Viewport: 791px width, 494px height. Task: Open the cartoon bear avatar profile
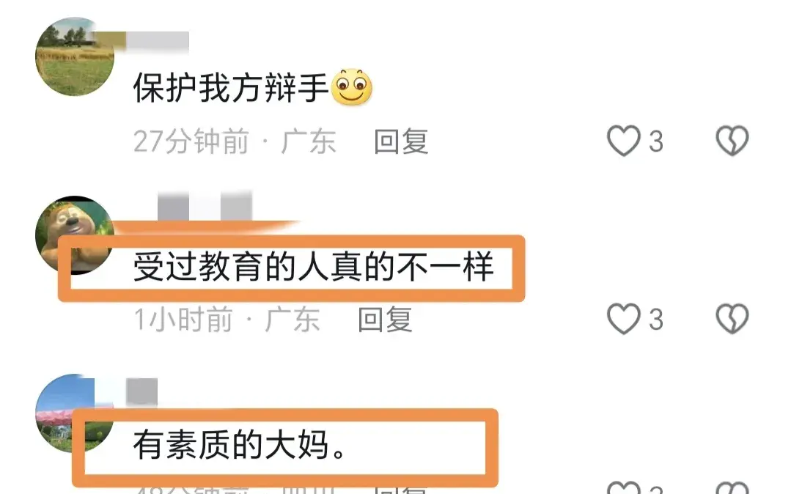coord(75,235)
